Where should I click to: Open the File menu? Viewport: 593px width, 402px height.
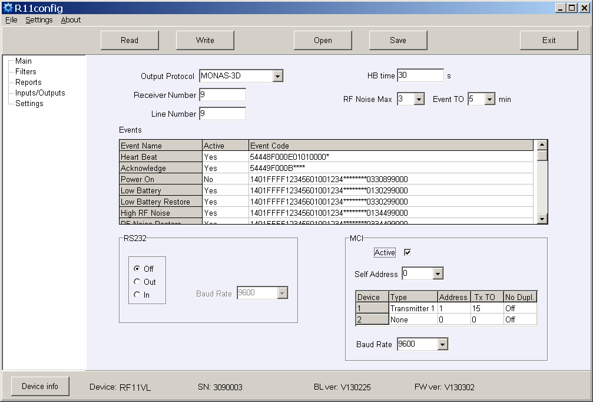pos(11,19)
